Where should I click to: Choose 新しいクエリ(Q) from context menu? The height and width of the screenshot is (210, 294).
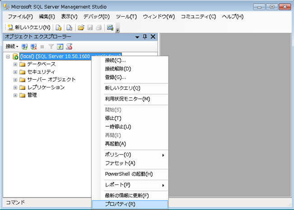coord(130,88)
